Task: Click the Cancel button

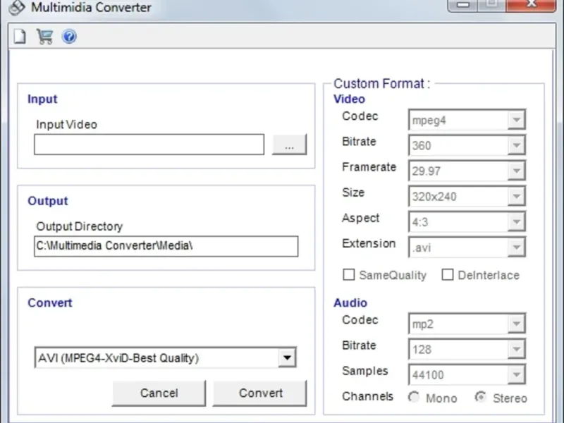Action: click(159, 393)
